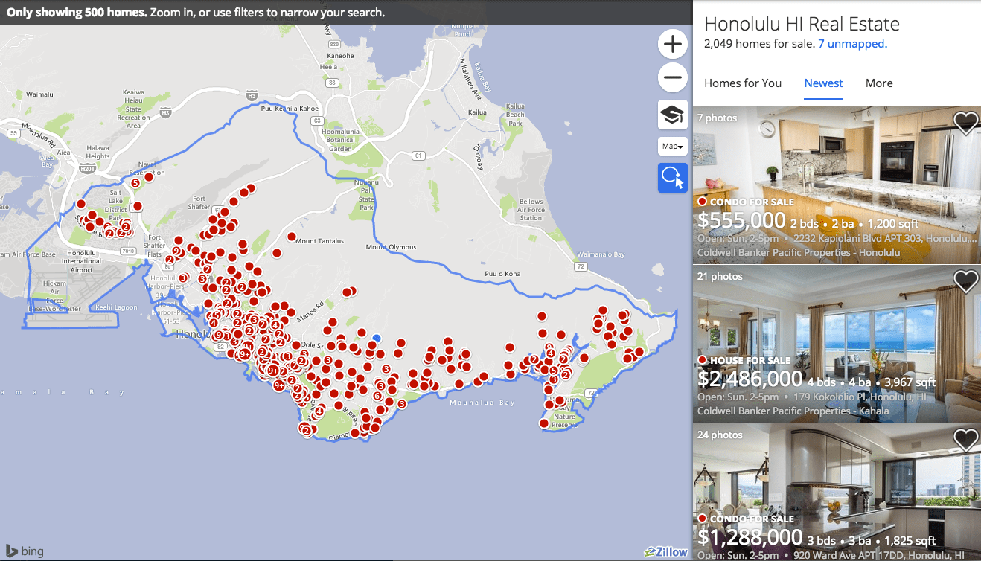Heart the $1,288,000 condo listing
The height and width of the screenshot is (561, 981).
965,440
